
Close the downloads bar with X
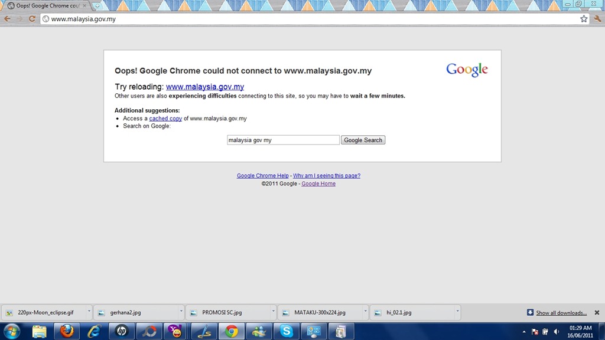pyautogui.click(x=597, y=313)
